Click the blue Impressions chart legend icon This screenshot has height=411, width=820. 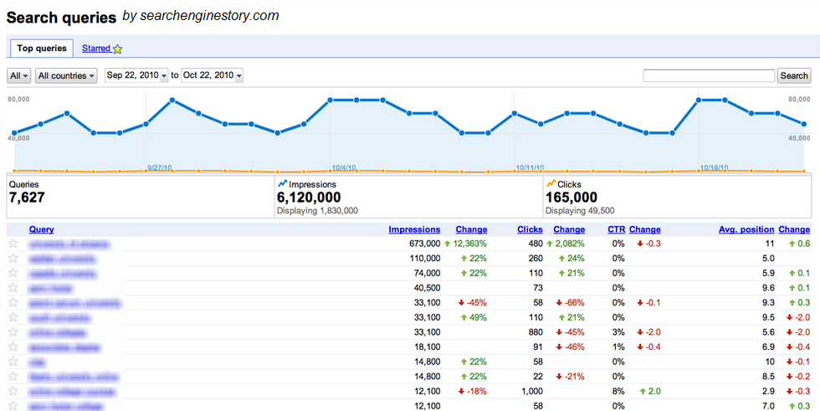[x=283, y=183]
